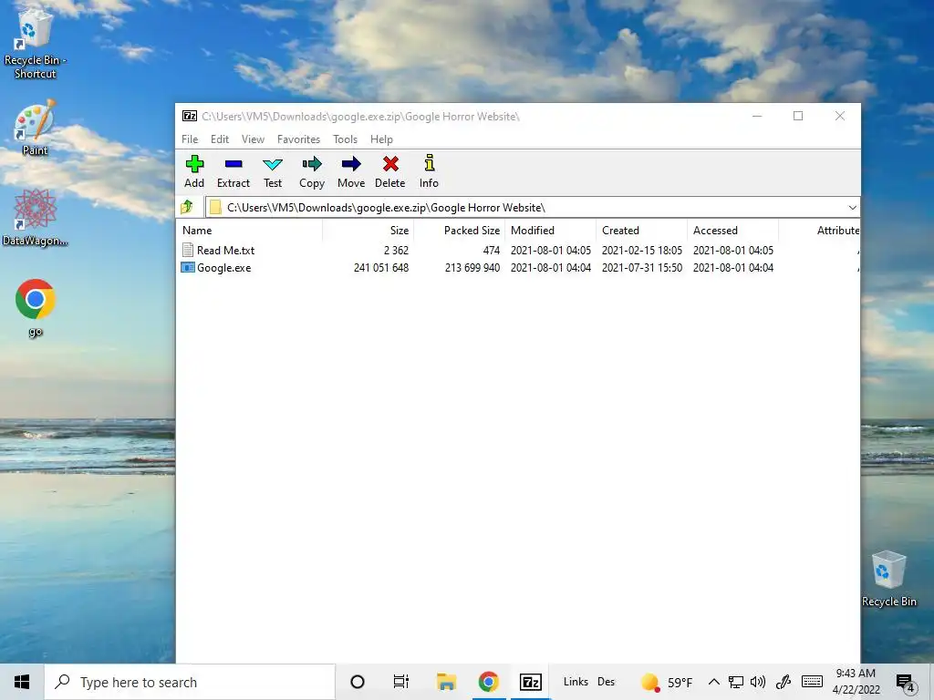Open the Help menu
This screenshot has width=934, height=700.
click(x=381, y=139)
